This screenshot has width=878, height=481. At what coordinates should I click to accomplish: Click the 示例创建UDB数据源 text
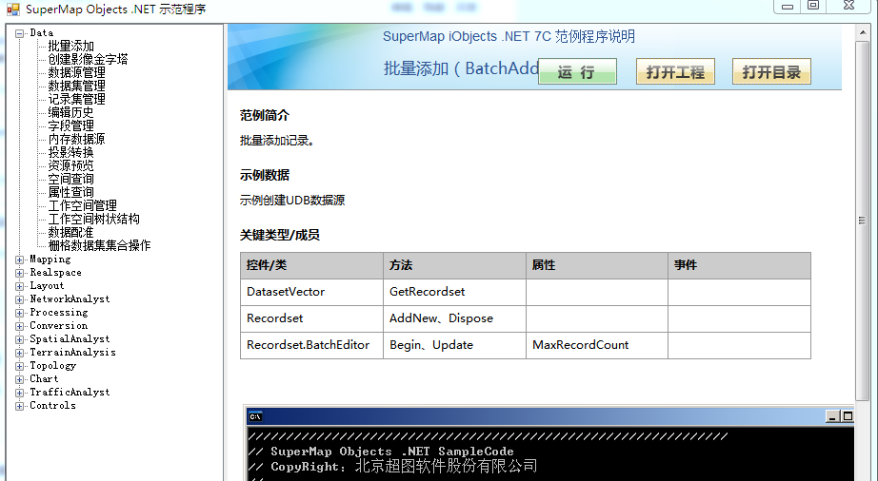click(292, 201)
